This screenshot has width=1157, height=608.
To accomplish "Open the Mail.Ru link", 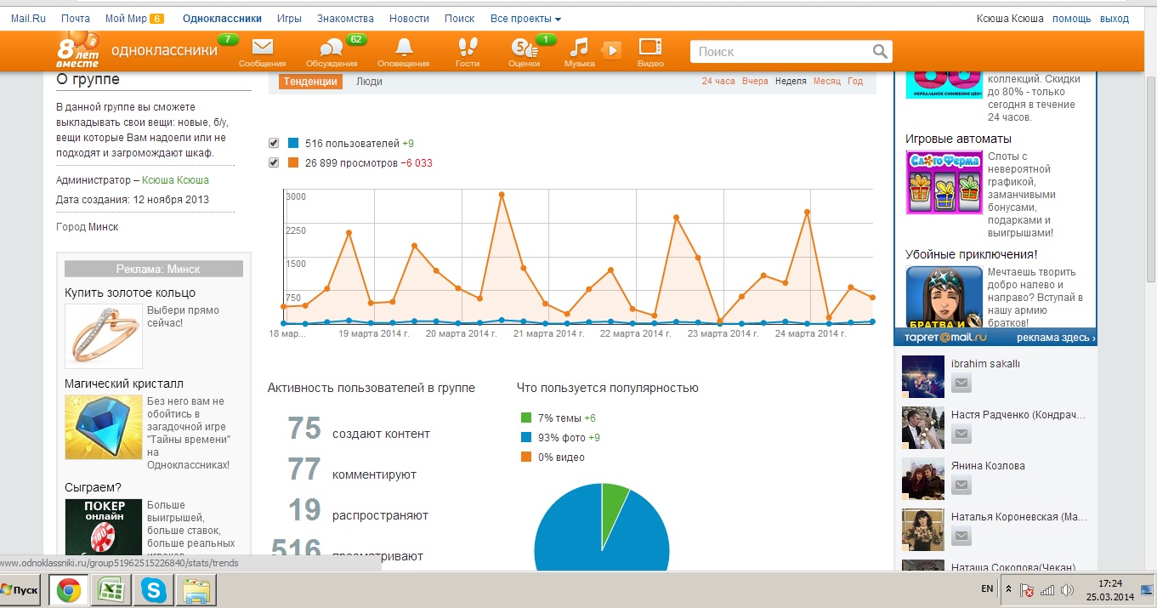I will click(x=28, y=19).
